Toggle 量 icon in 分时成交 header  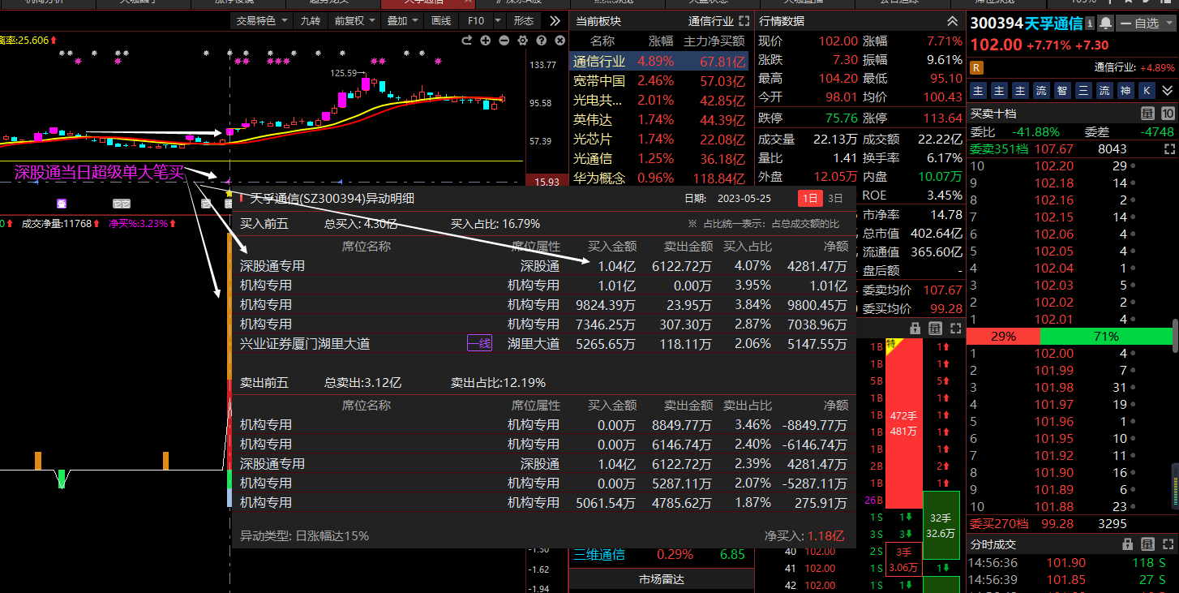click(x=1147, y=544)
